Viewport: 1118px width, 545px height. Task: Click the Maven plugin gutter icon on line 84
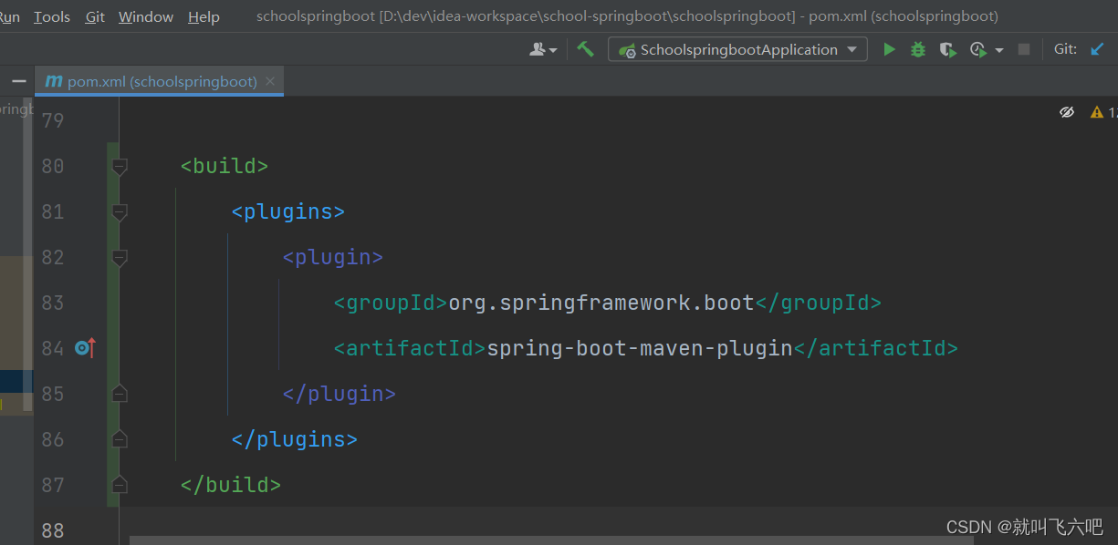81,347
